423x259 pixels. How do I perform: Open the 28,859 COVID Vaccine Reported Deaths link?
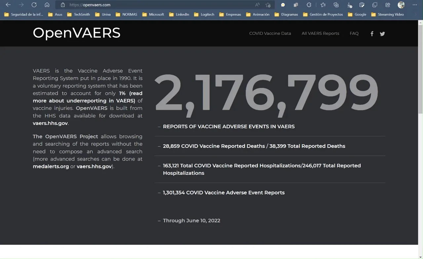tap(214, 146)
